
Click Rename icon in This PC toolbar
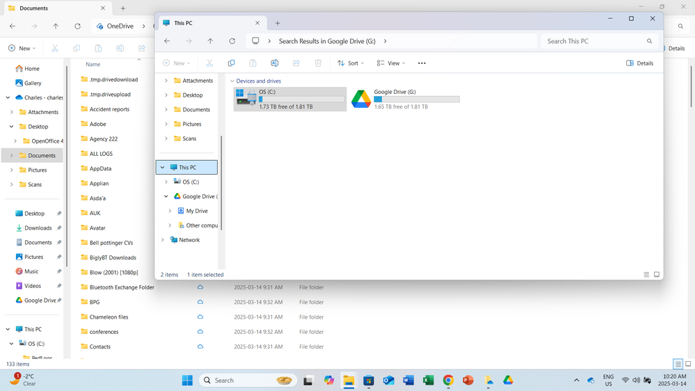tap(274, 63)
